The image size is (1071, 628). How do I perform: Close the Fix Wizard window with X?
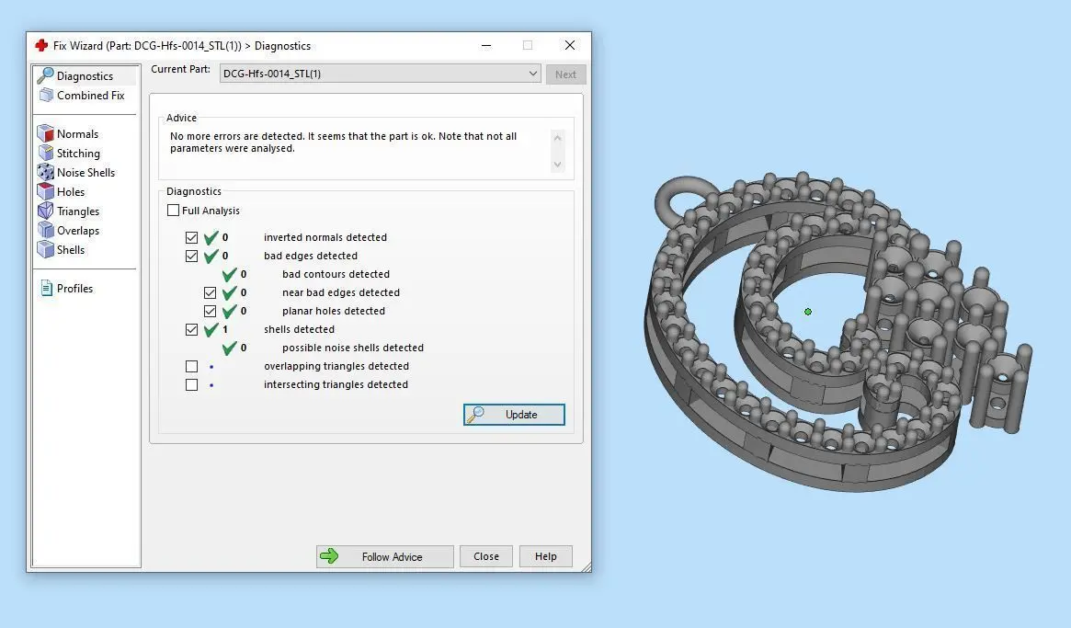[570, 45]
